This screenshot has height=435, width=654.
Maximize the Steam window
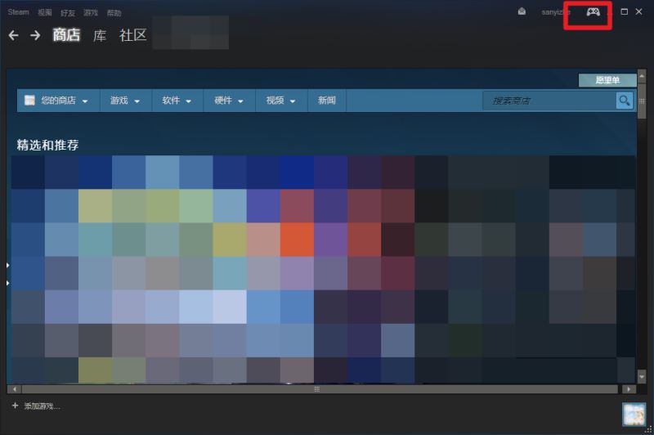pos(625,11)
